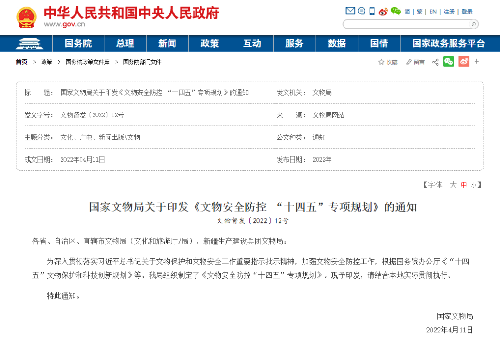Image resolution: width=500 pixels, height=338 pixels.
Task: Open the WeChat icon in the top header
Action: coord(396,11)
